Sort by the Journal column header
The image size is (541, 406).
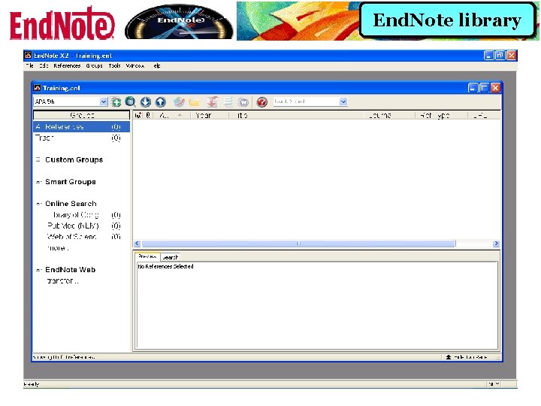point(390,115)
